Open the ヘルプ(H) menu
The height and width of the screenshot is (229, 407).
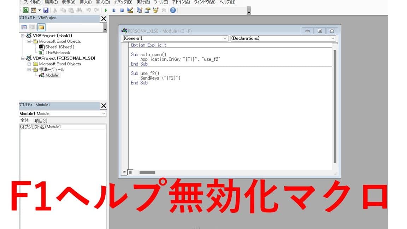[228, 2]
